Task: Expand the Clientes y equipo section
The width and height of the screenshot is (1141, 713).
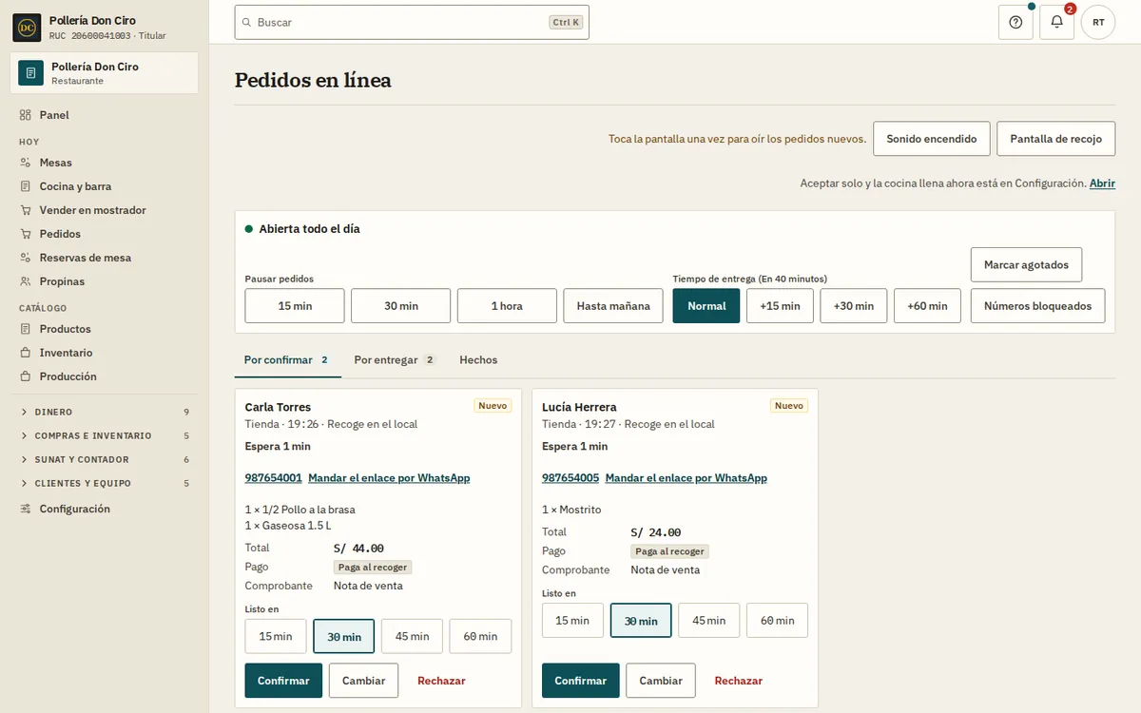Action: [x=105, y=483]
